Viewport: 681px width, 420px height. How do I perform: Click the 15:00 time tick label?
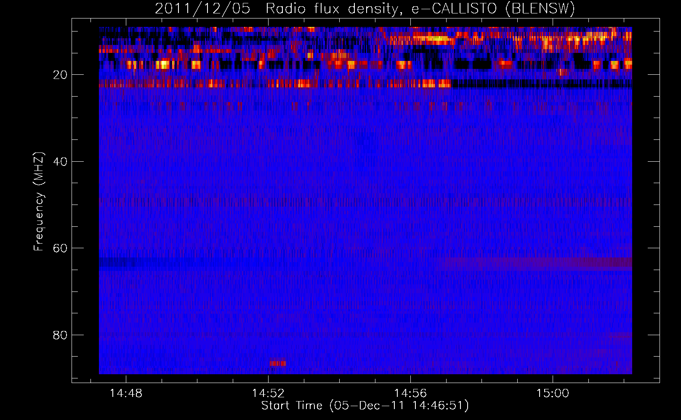pos(552,394)
